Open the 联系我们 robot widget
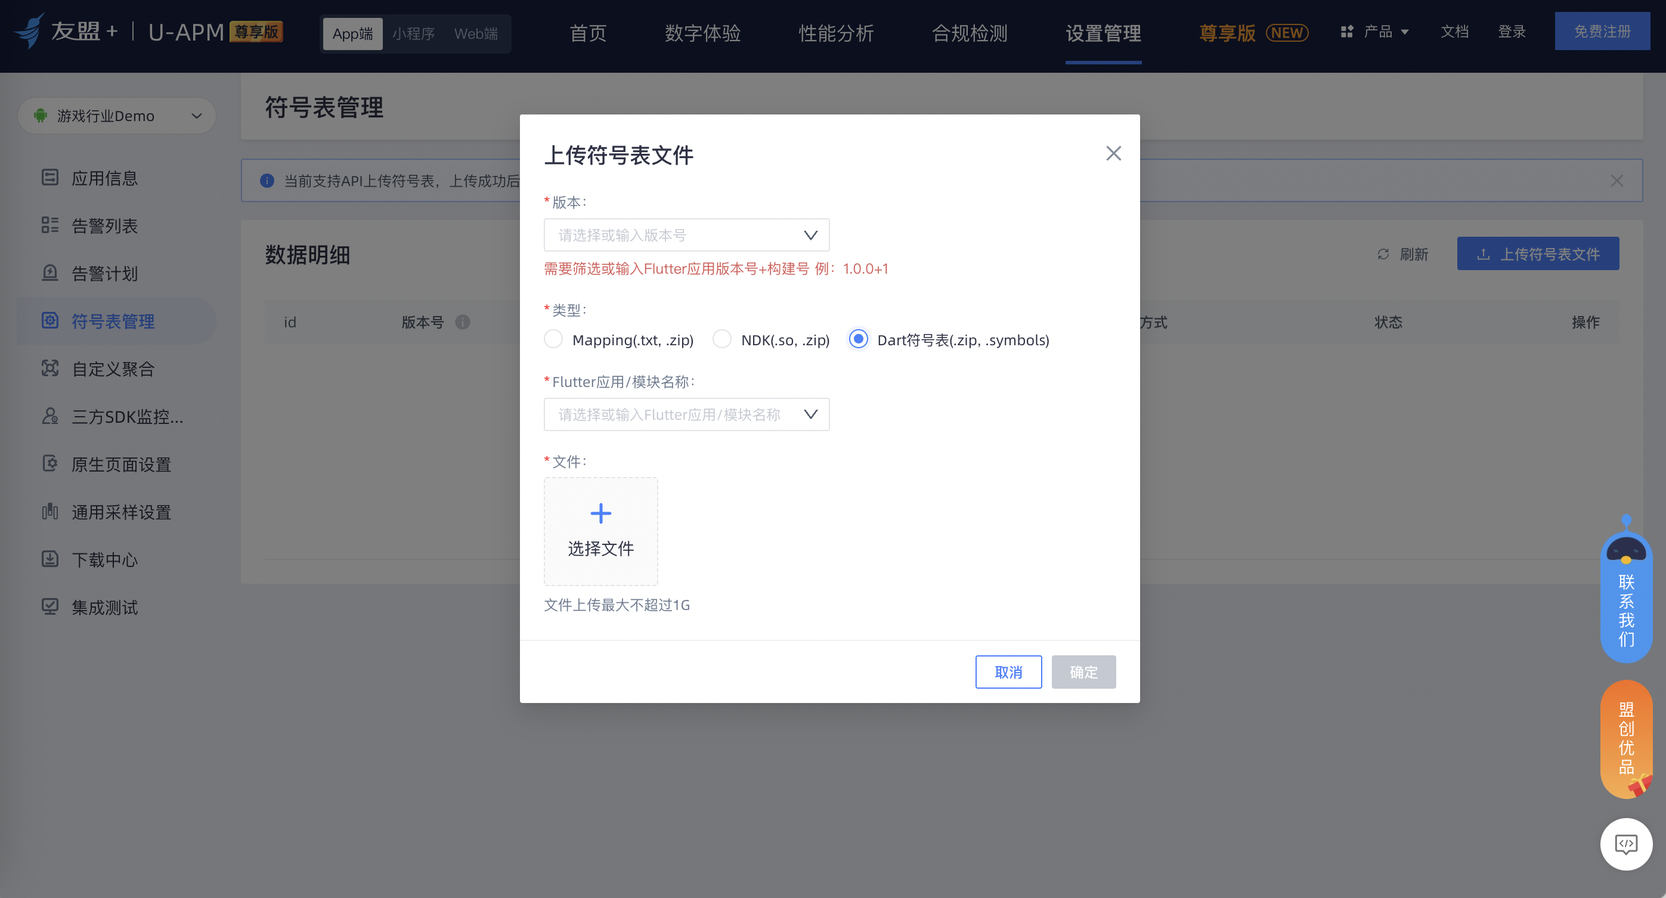The height and width of the screenshot is (898, 1666). [x=1626, y=589]
